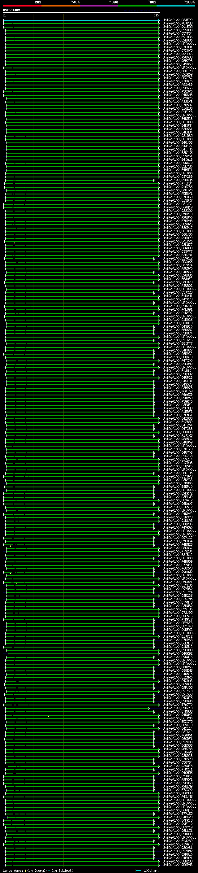Viewport: 198px width, 873px height.
Task: Select the UniRef100_B3NIX6 label
Action: 178,153
